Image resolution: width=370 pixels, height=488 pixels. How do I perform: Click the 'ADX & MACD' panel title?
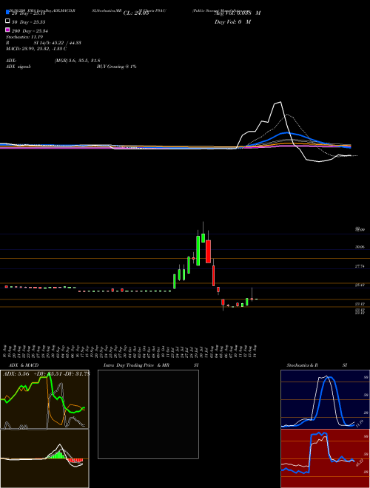(x=24, y=365)
